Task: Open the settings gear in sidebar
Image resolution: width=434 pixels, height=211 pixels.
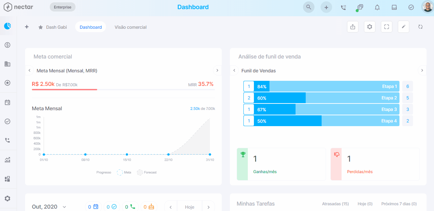Action: click(x=7, y=198)
